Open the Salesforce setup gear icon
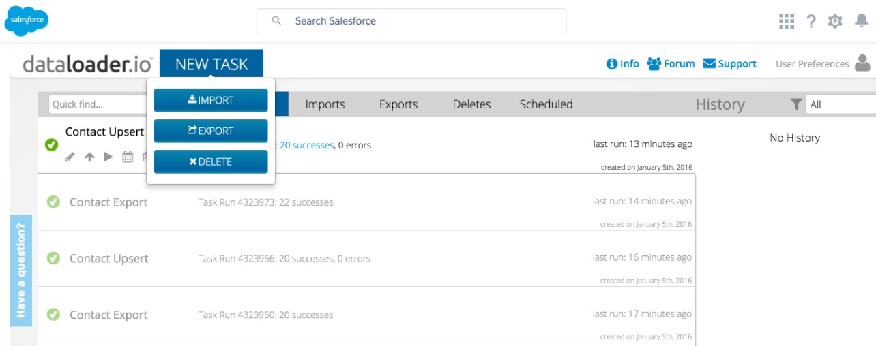876x346 pixels. pyautogui.click(x=835, y=21)
